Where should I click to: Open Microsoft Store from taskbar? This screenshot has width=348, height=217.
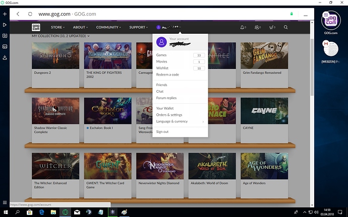(29, 212)
